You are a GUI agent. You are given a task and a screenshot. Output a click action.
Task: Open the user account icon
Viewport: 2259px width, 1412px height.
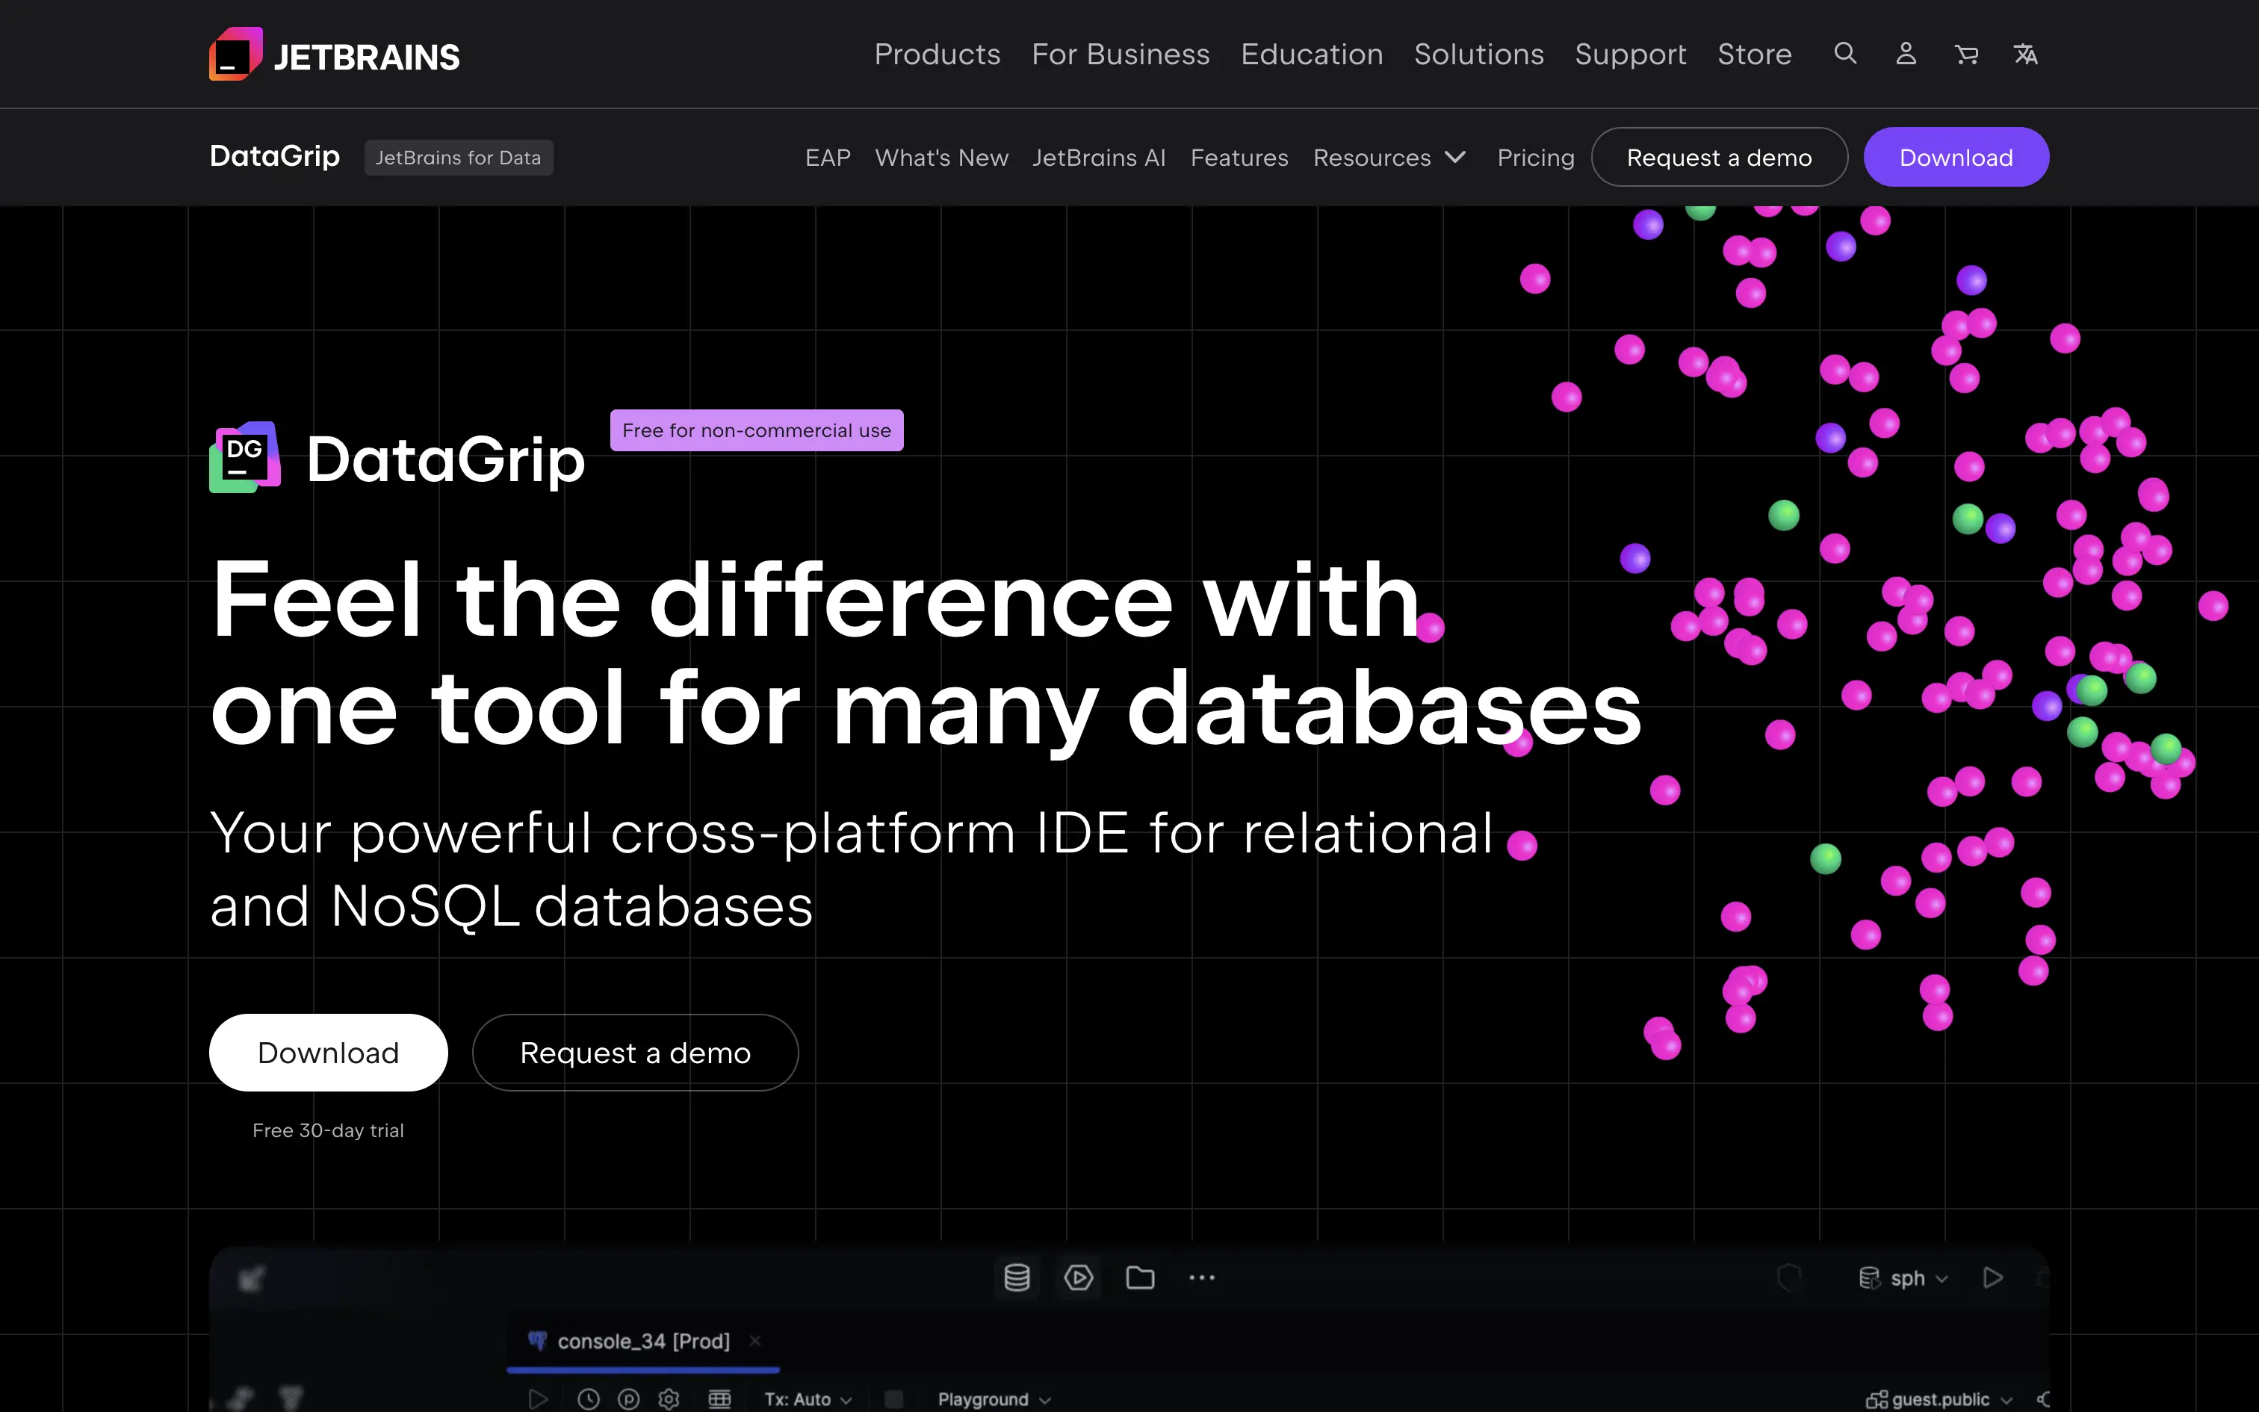pyautogui.click(x=1905, y=53)
